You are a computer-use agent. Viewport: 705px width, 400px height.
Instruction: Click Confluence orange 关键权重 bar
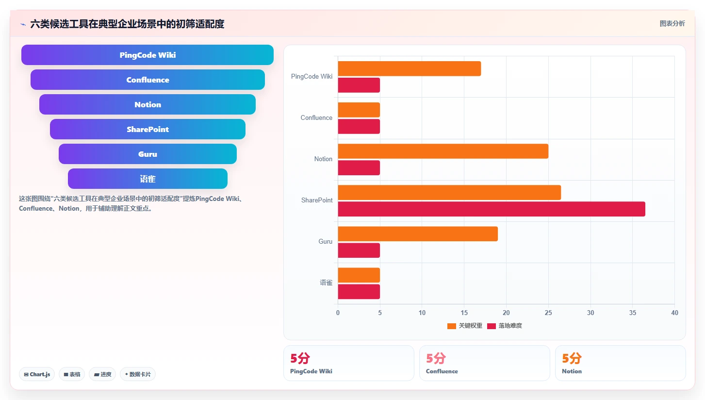coord(359,110)
